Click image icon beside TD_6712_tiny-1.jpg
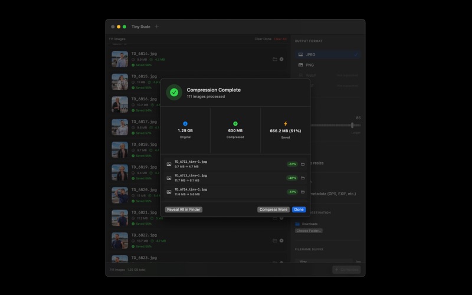The image size is (472, 295). [169, 178]
